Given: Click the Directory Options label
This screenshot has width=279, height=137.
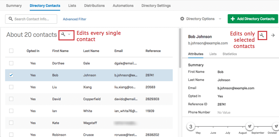Looking at the screenshot, I should (x=200, y=19).
